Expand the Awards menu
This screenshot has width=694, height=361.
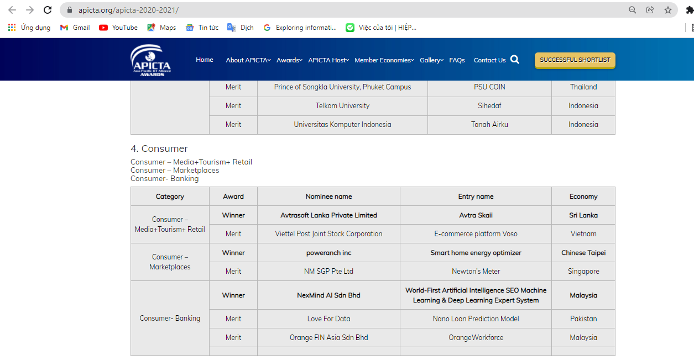pyautogui.click(x=289, y=60)
